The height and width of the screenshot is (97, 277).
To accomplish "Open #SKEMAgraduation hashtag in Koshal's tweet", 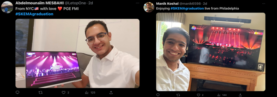I will 187,8.
